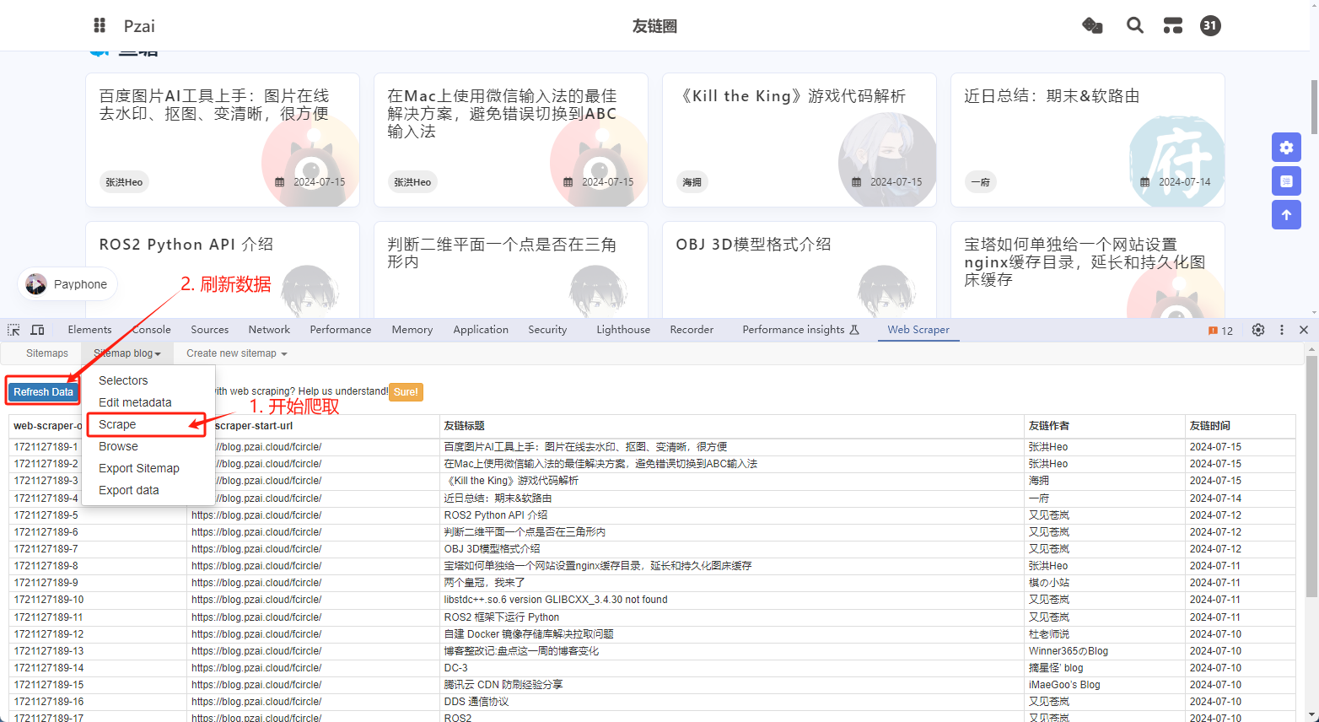Open the 近日总结：期末&软路由 article card
This screenshot has width=1319, height=722.
(x=1088, y=140)
